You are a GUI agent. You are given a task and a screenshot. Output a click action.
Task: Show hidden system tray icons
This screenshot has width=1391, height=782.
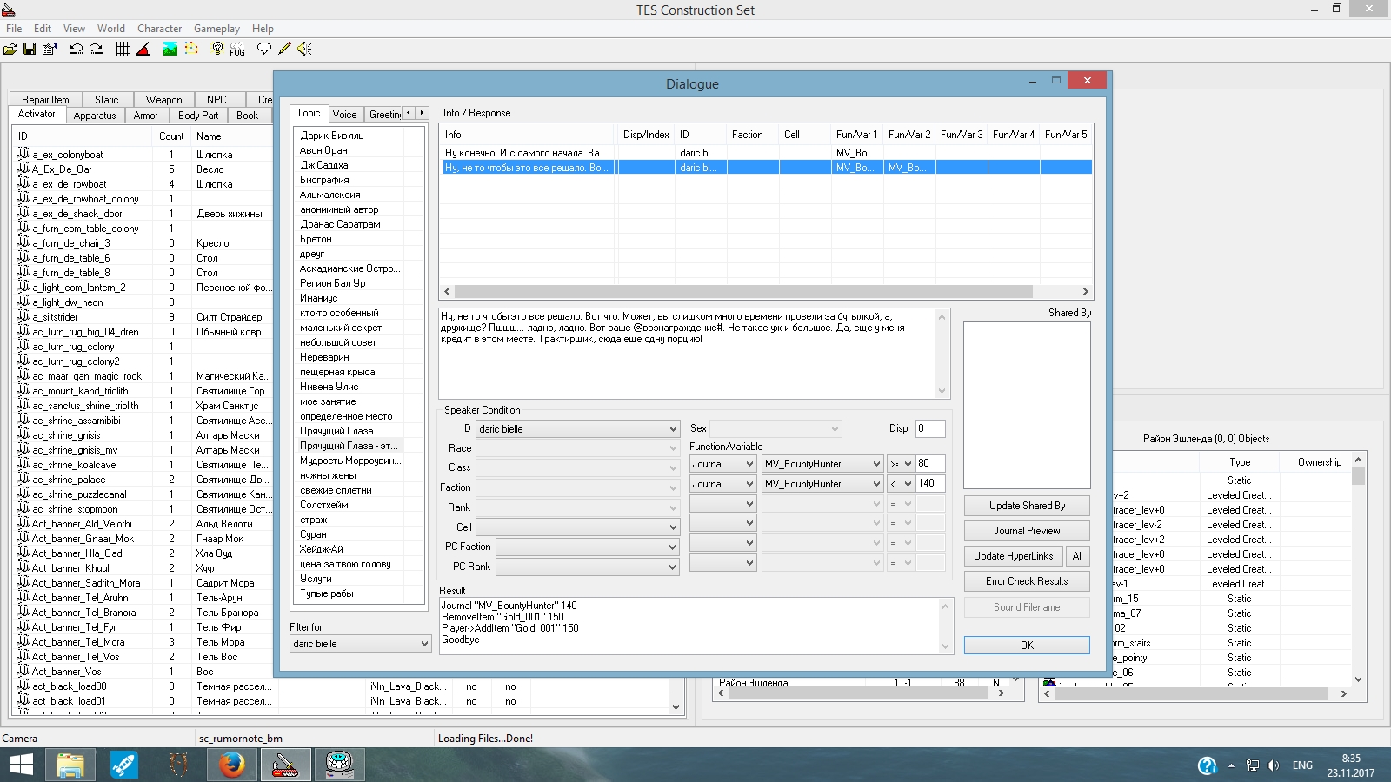(x=1231, y=765)
